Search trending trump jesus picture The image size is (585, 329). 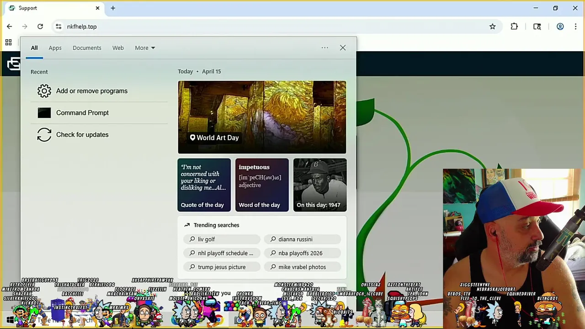pyautogui.click(x=222, y=267)
